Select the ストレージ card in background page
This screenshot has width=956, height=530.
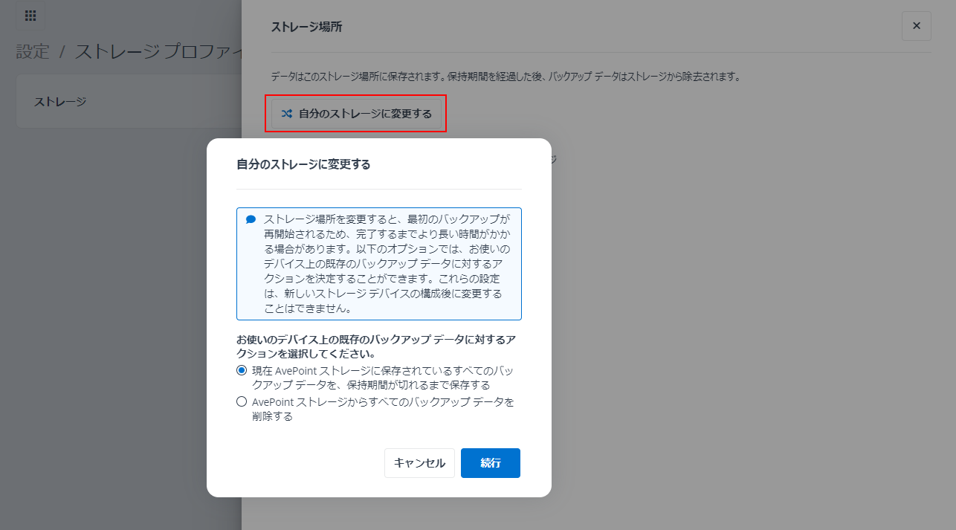tap(129, 101)
